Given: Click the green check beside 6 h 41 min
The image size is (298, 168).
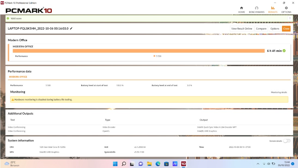Looking at the screenshot, I should click(x=284, y=51).
